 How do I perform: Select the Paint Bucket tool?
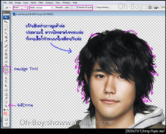coord(6,65)
